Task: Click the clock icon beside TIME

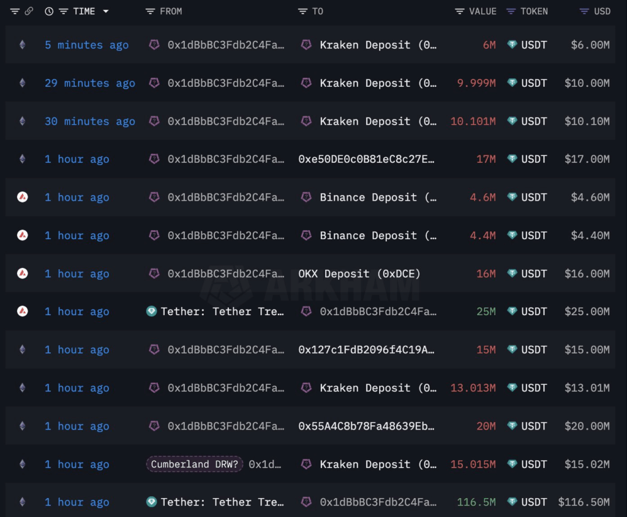Action: pyautogui.click(x=49, y=12)
